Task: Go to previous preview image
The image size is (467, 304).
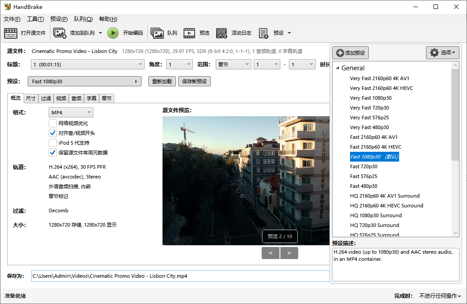Action: [271, 253]
